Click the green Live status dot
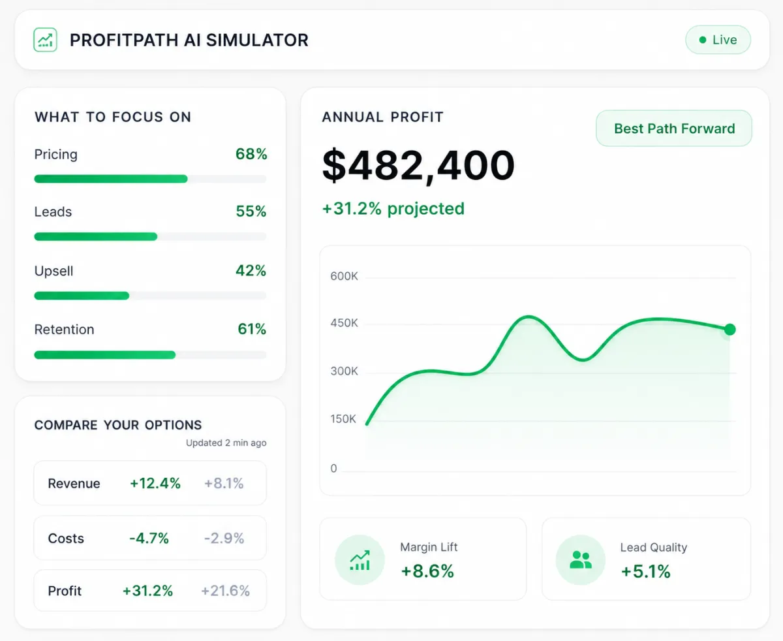This screenshot has width=783, height=641. tap(703, 40)
